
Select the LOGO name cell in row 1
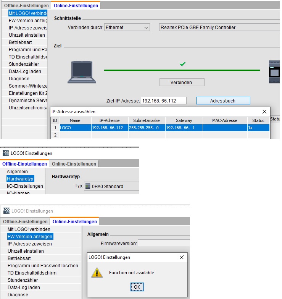(75, 128)
